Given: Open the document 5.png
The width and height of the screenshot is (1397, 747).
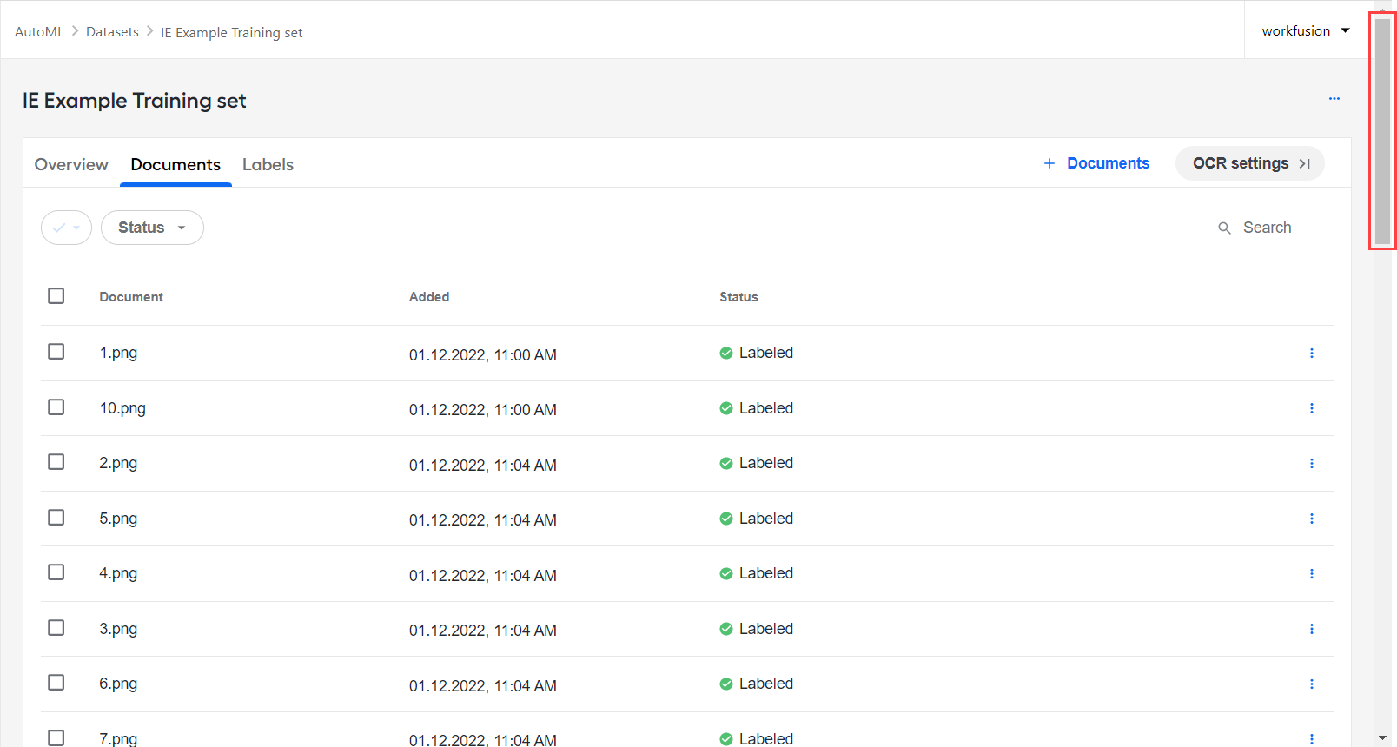Looking at the screenshot, I should click(118, 519).
